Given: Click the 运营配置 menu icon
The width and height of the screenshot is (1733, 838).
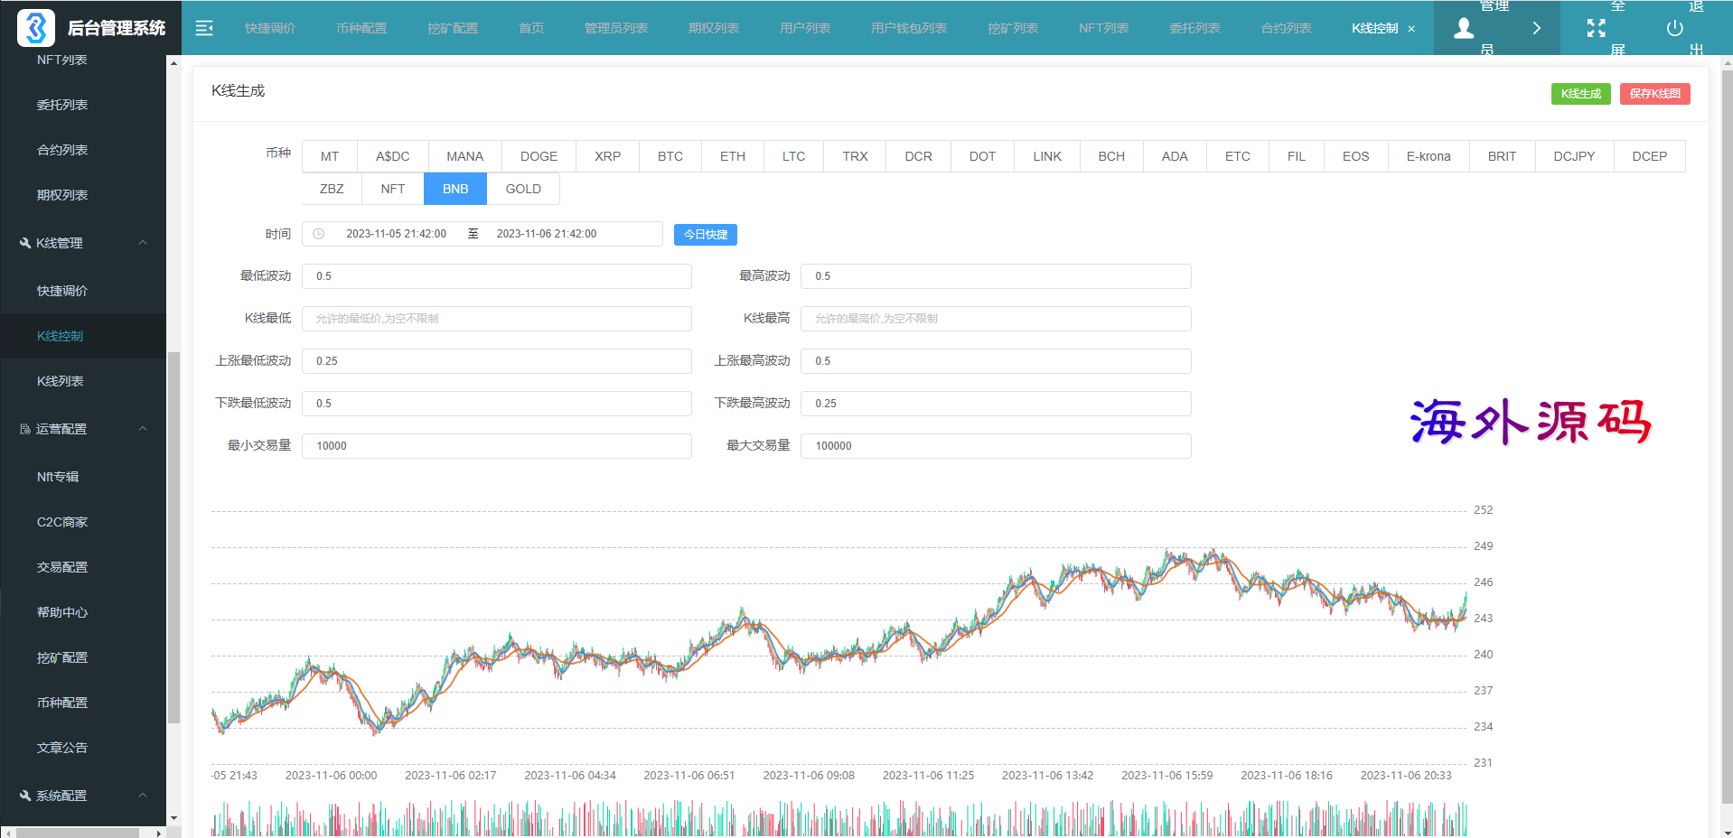Looking at the screenshot, I should coord(25,429).
